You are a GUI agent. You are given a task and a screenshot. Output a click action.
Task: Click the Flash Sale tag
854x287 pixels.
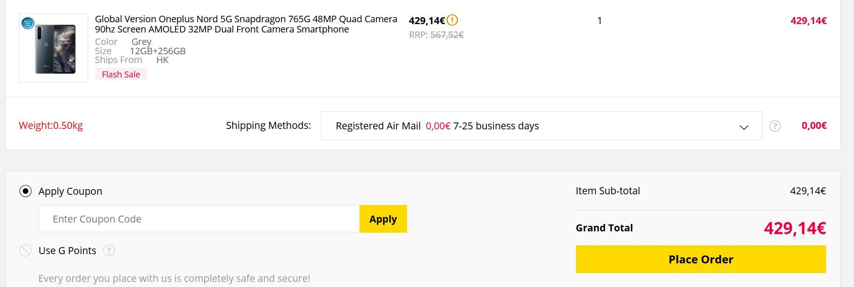[121, 74]
